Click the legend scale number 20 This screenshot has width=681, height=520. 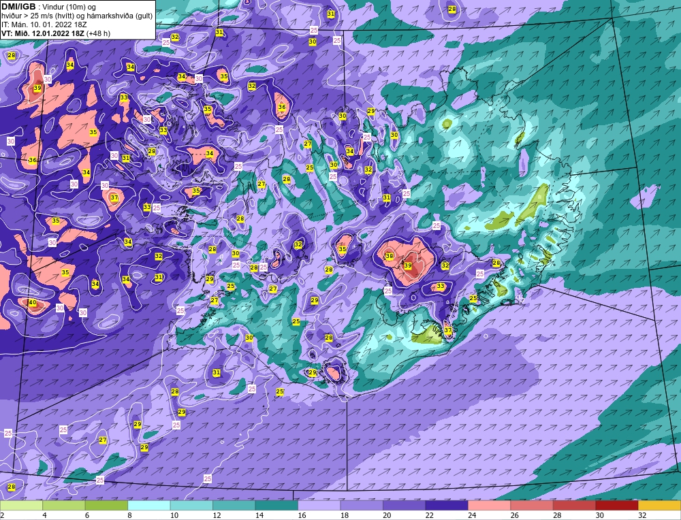click(x=387, y=515)
